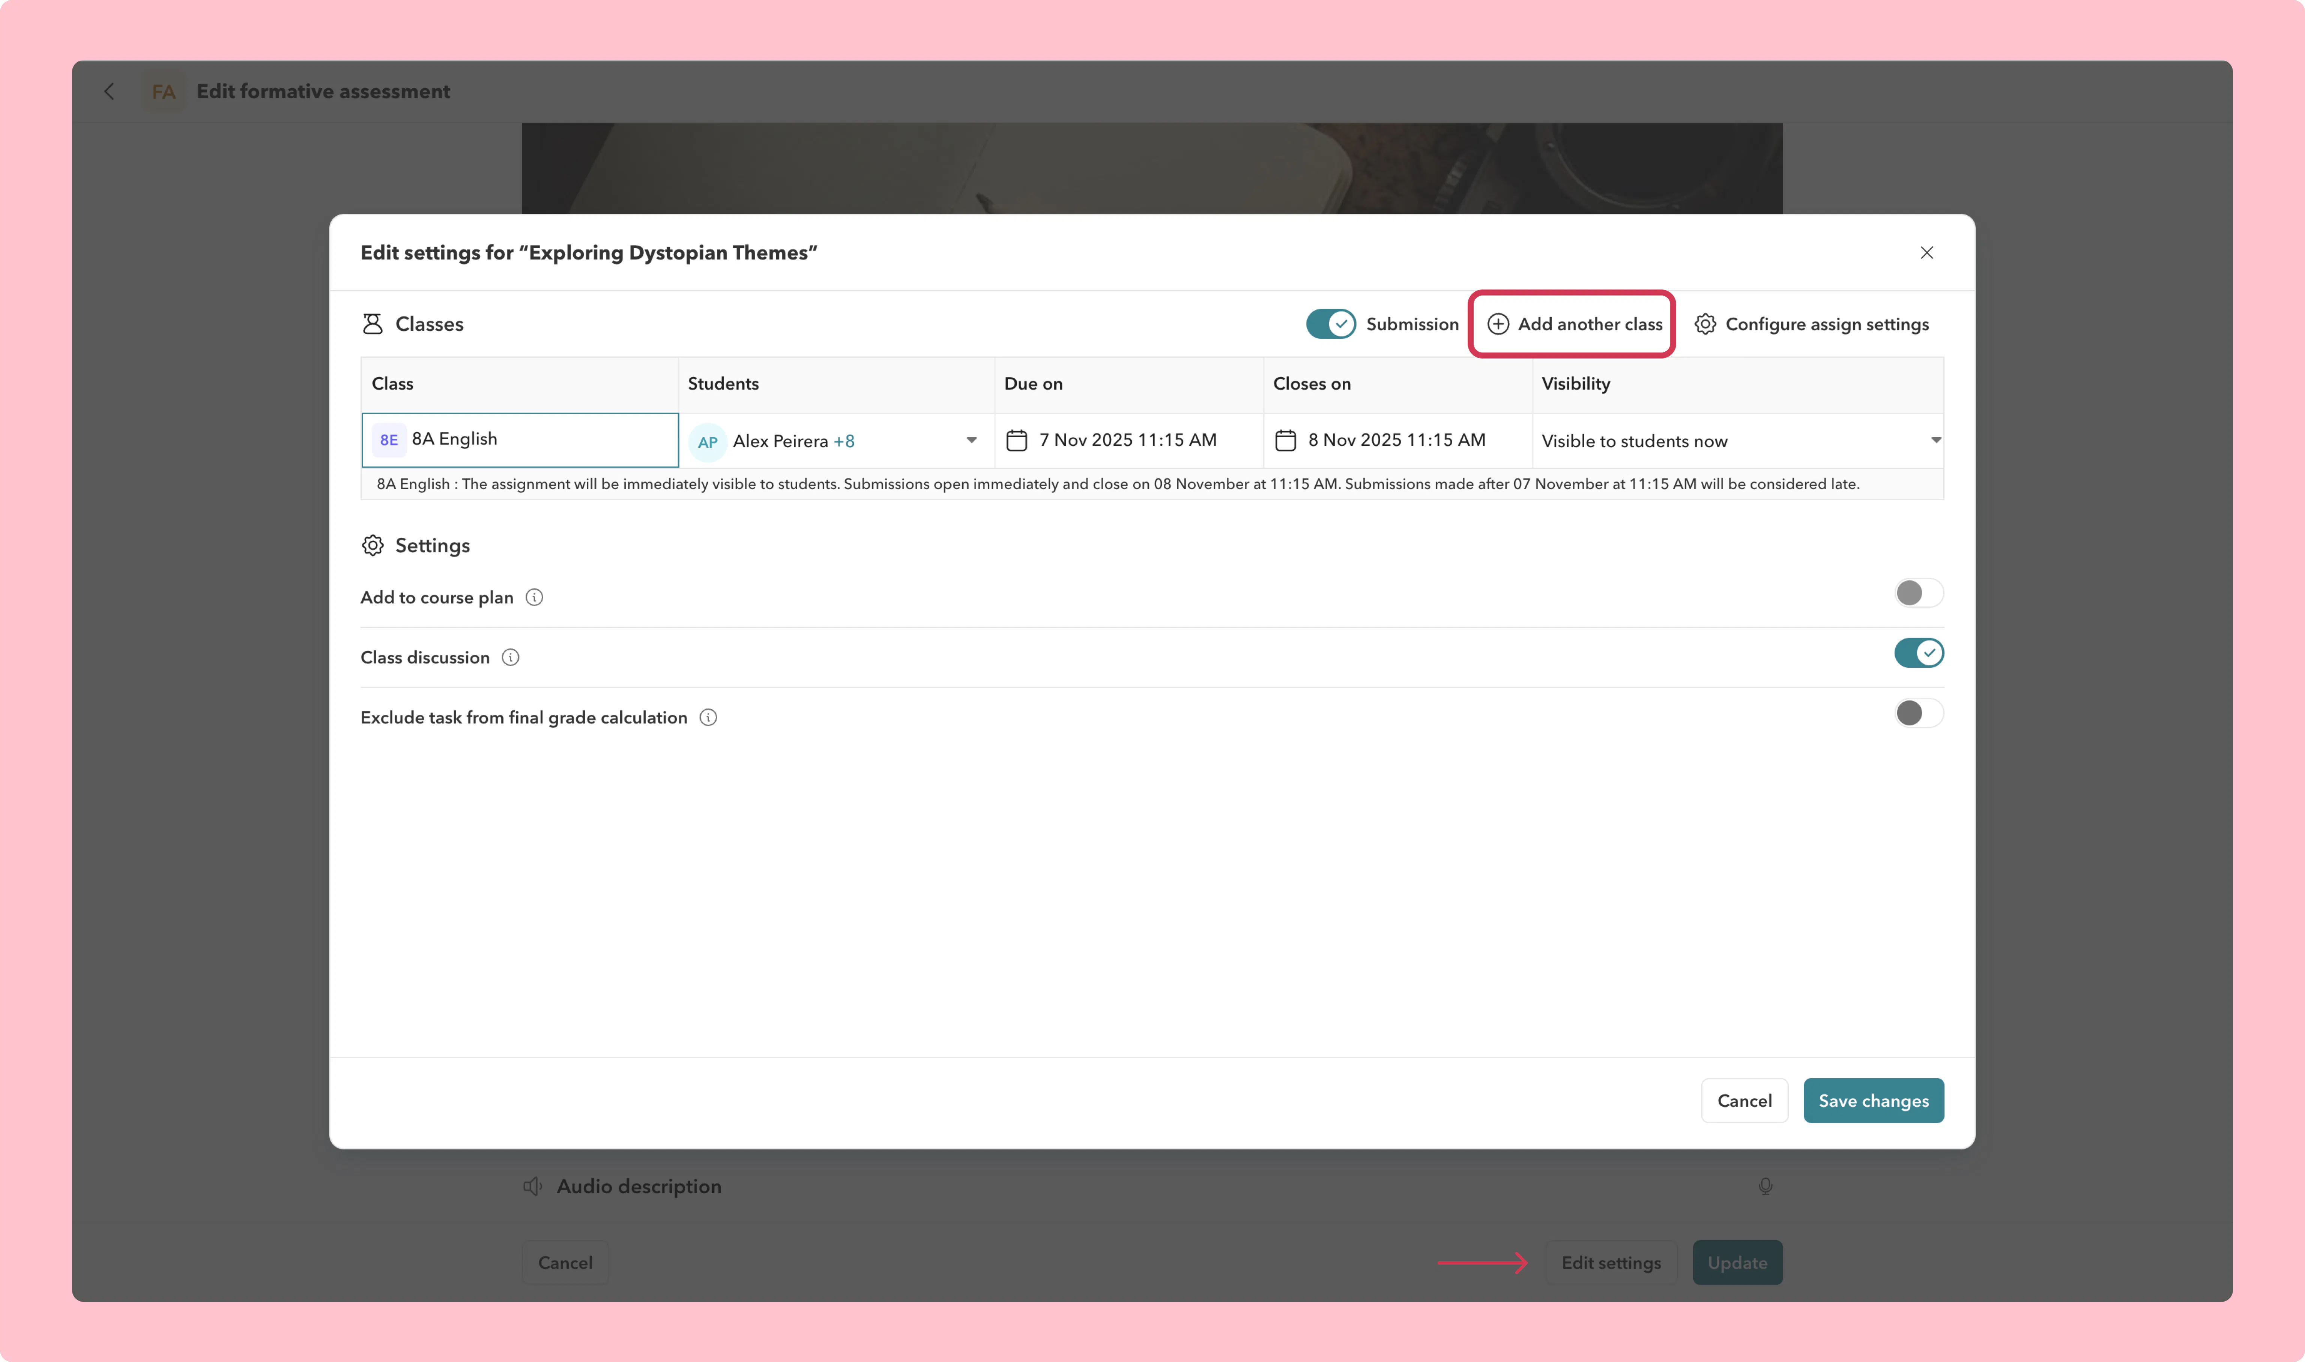
Task: Click the plus icon on Add another class
Action: [x=1497, y=324]
